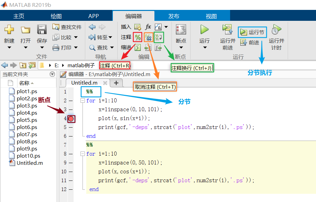
Task: Click the up one folder icon
Action: point(23,65)
